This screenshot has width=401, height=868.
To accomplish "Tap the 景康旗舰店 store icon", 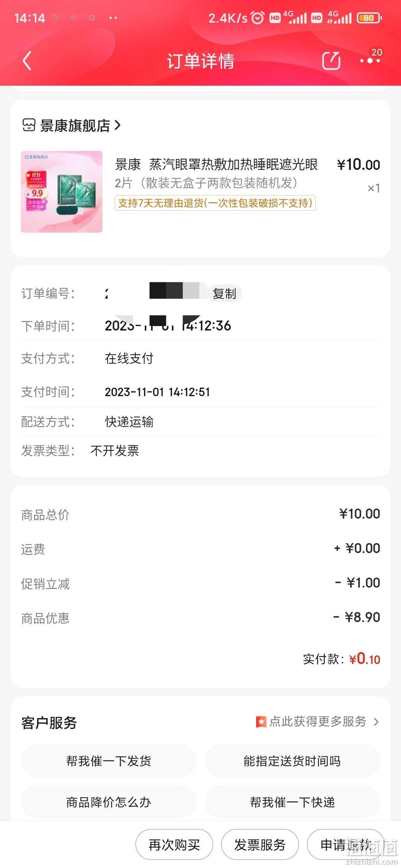I will 29,125.
